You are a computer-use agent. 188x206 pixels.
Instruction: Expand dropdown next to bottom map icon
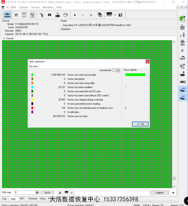pos(71,193)
